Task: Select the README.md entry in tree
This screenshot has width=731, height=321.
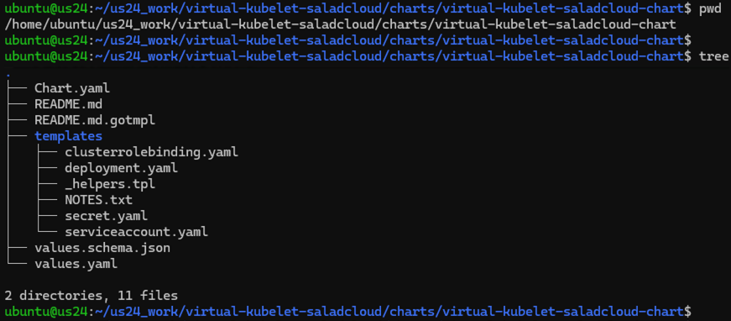Action: (69, 104)
